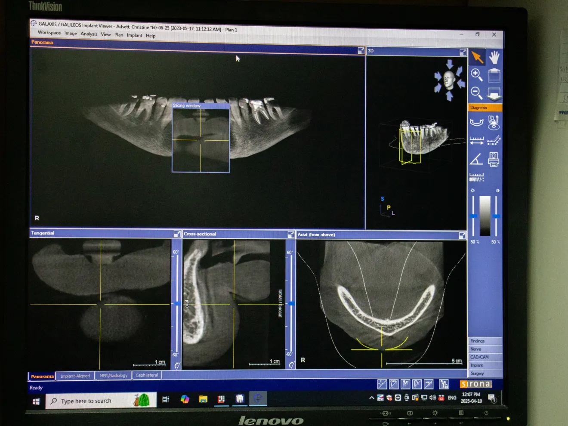Select the angle measurement tool
This screenshot has width=568, height=426.
(476, 159)
